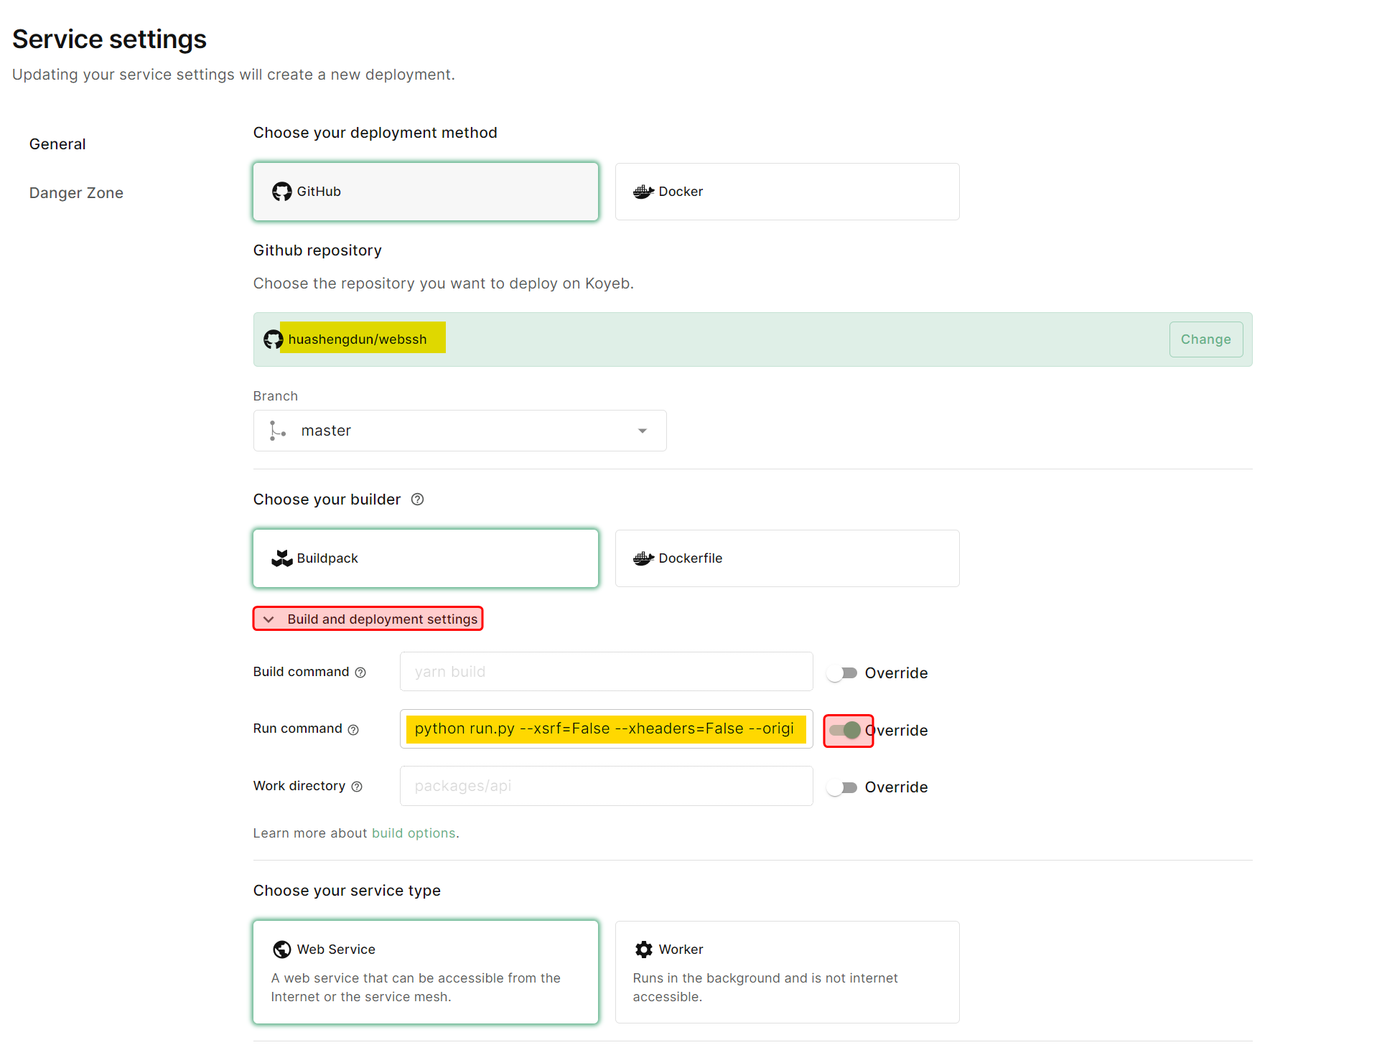Click inside the Run command input field

pyautogui.click(x=605, y=729)
